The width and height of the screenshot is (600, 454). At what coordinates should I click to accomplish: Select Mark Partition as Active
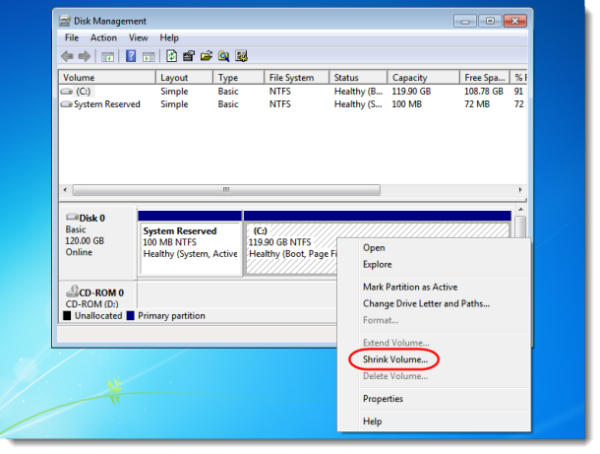(x=435, y=287)
